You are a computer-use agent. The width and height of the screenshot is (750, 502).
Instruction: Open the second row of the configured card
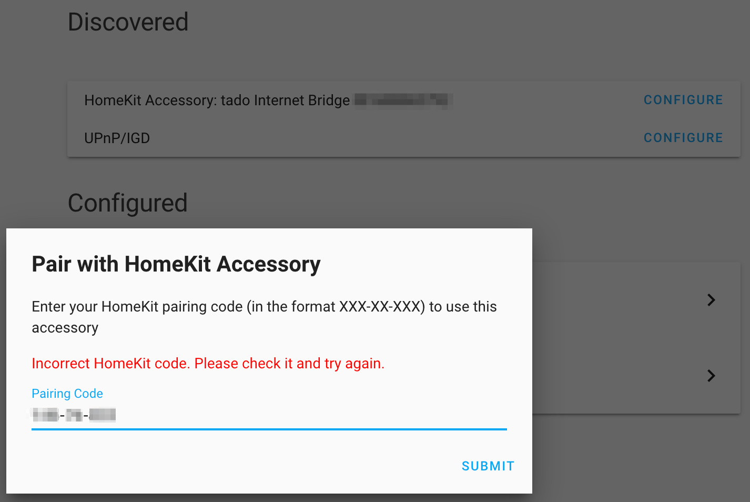pos(636,376)
